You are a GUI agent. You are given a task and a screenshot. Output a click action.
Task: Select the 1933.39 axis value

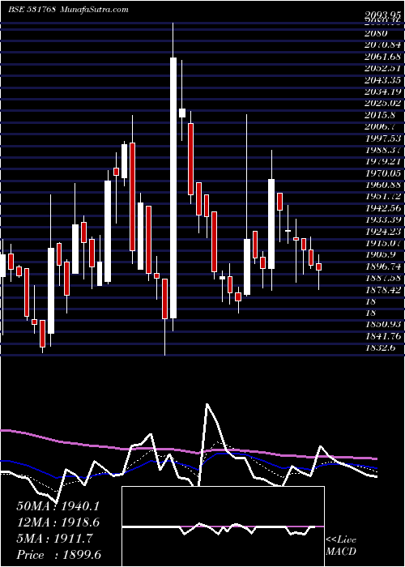(383, 220)
